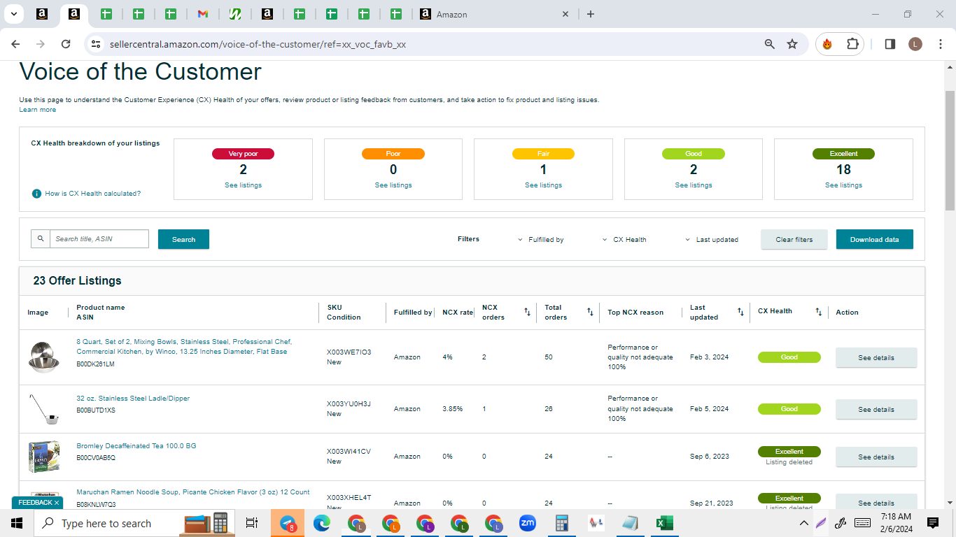Open the Bromley Decaffeinated Tea product link
The width and height of the screenshot is (956, 537).
[136, 446]
